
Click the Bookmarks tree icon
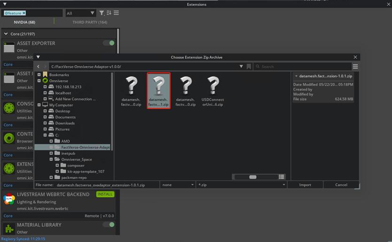click(x=45, y=75)
